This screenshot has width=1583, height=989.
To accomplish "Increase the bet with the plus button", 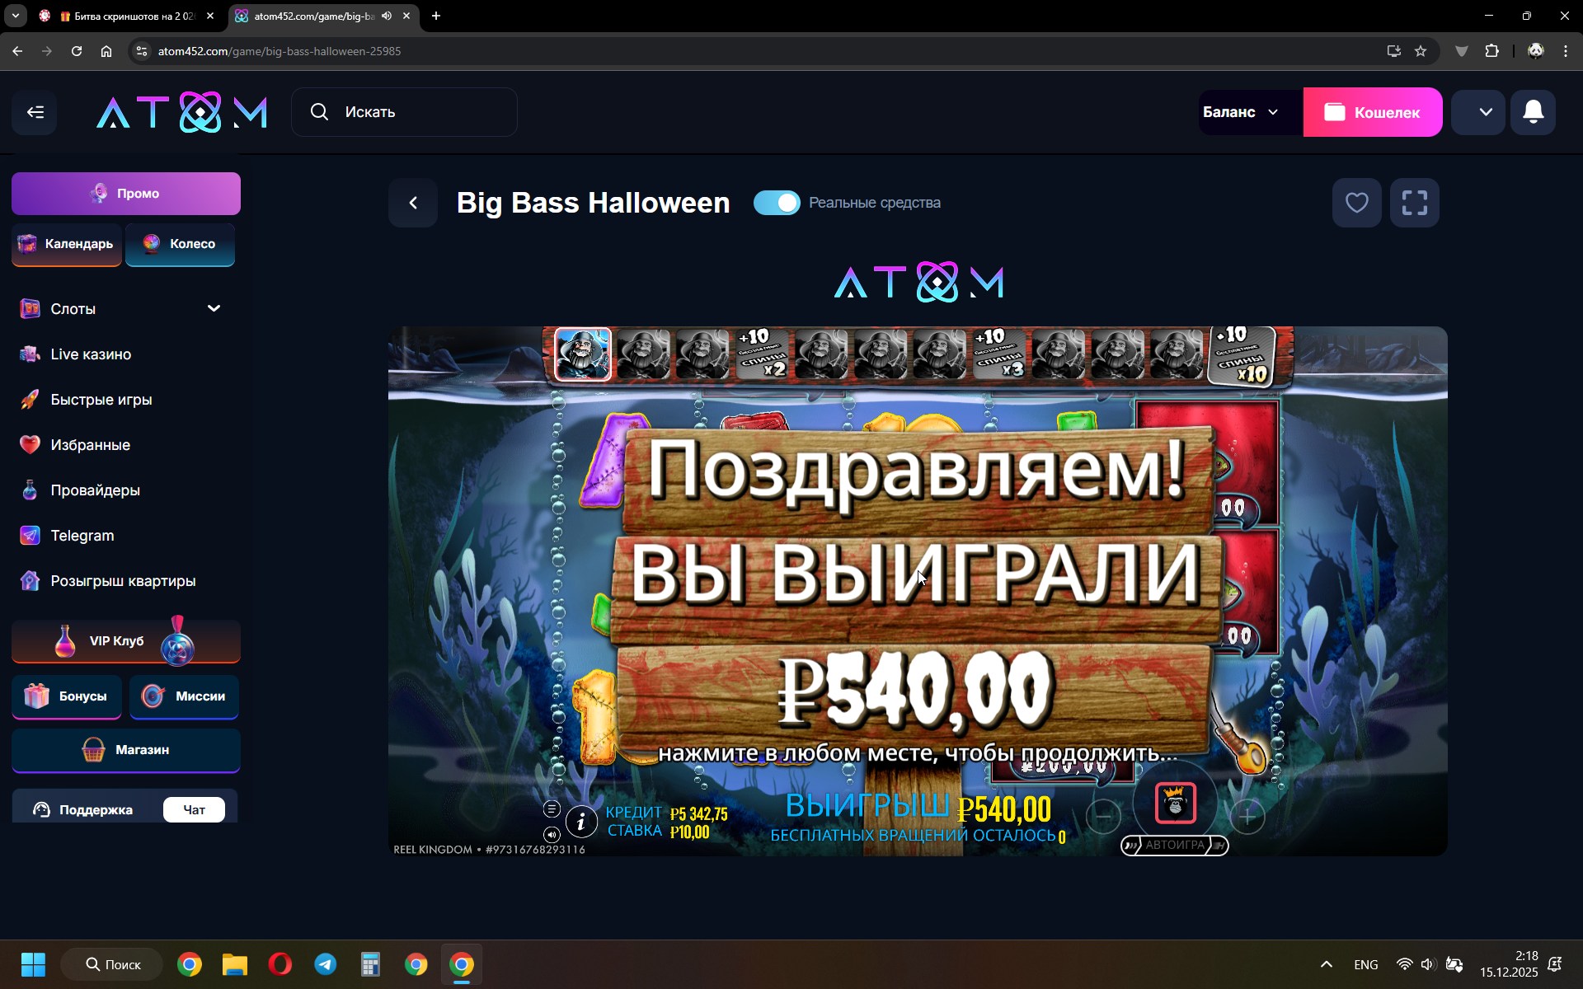I will [x=1247, y=817].
